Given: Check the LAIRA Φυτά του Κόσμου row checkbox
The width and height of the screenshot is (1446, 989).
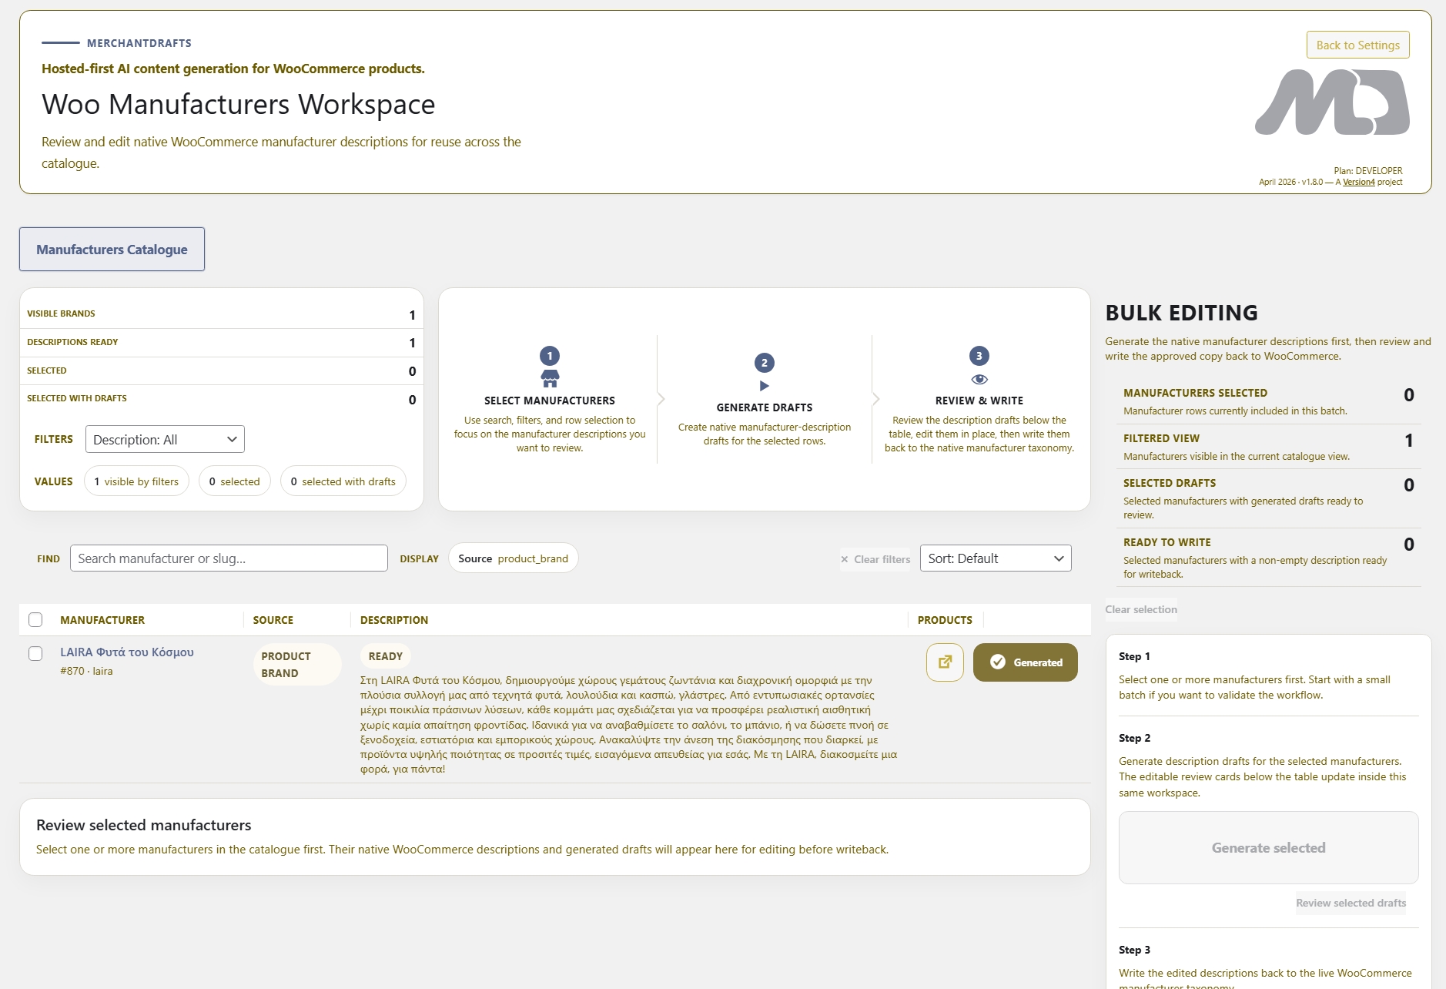Looking at the screenshot, I should click(x=35, y=653).
